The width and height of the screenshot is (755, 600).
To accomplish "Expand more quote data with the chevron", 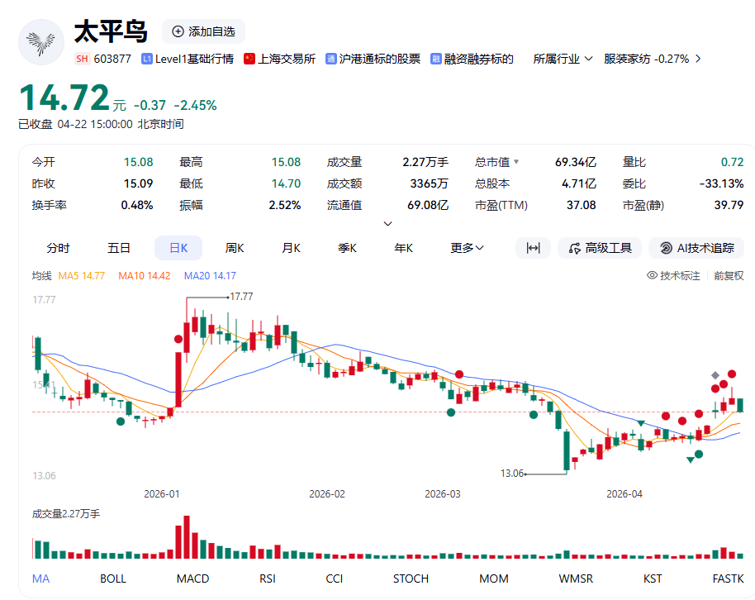I will (387, 224).
